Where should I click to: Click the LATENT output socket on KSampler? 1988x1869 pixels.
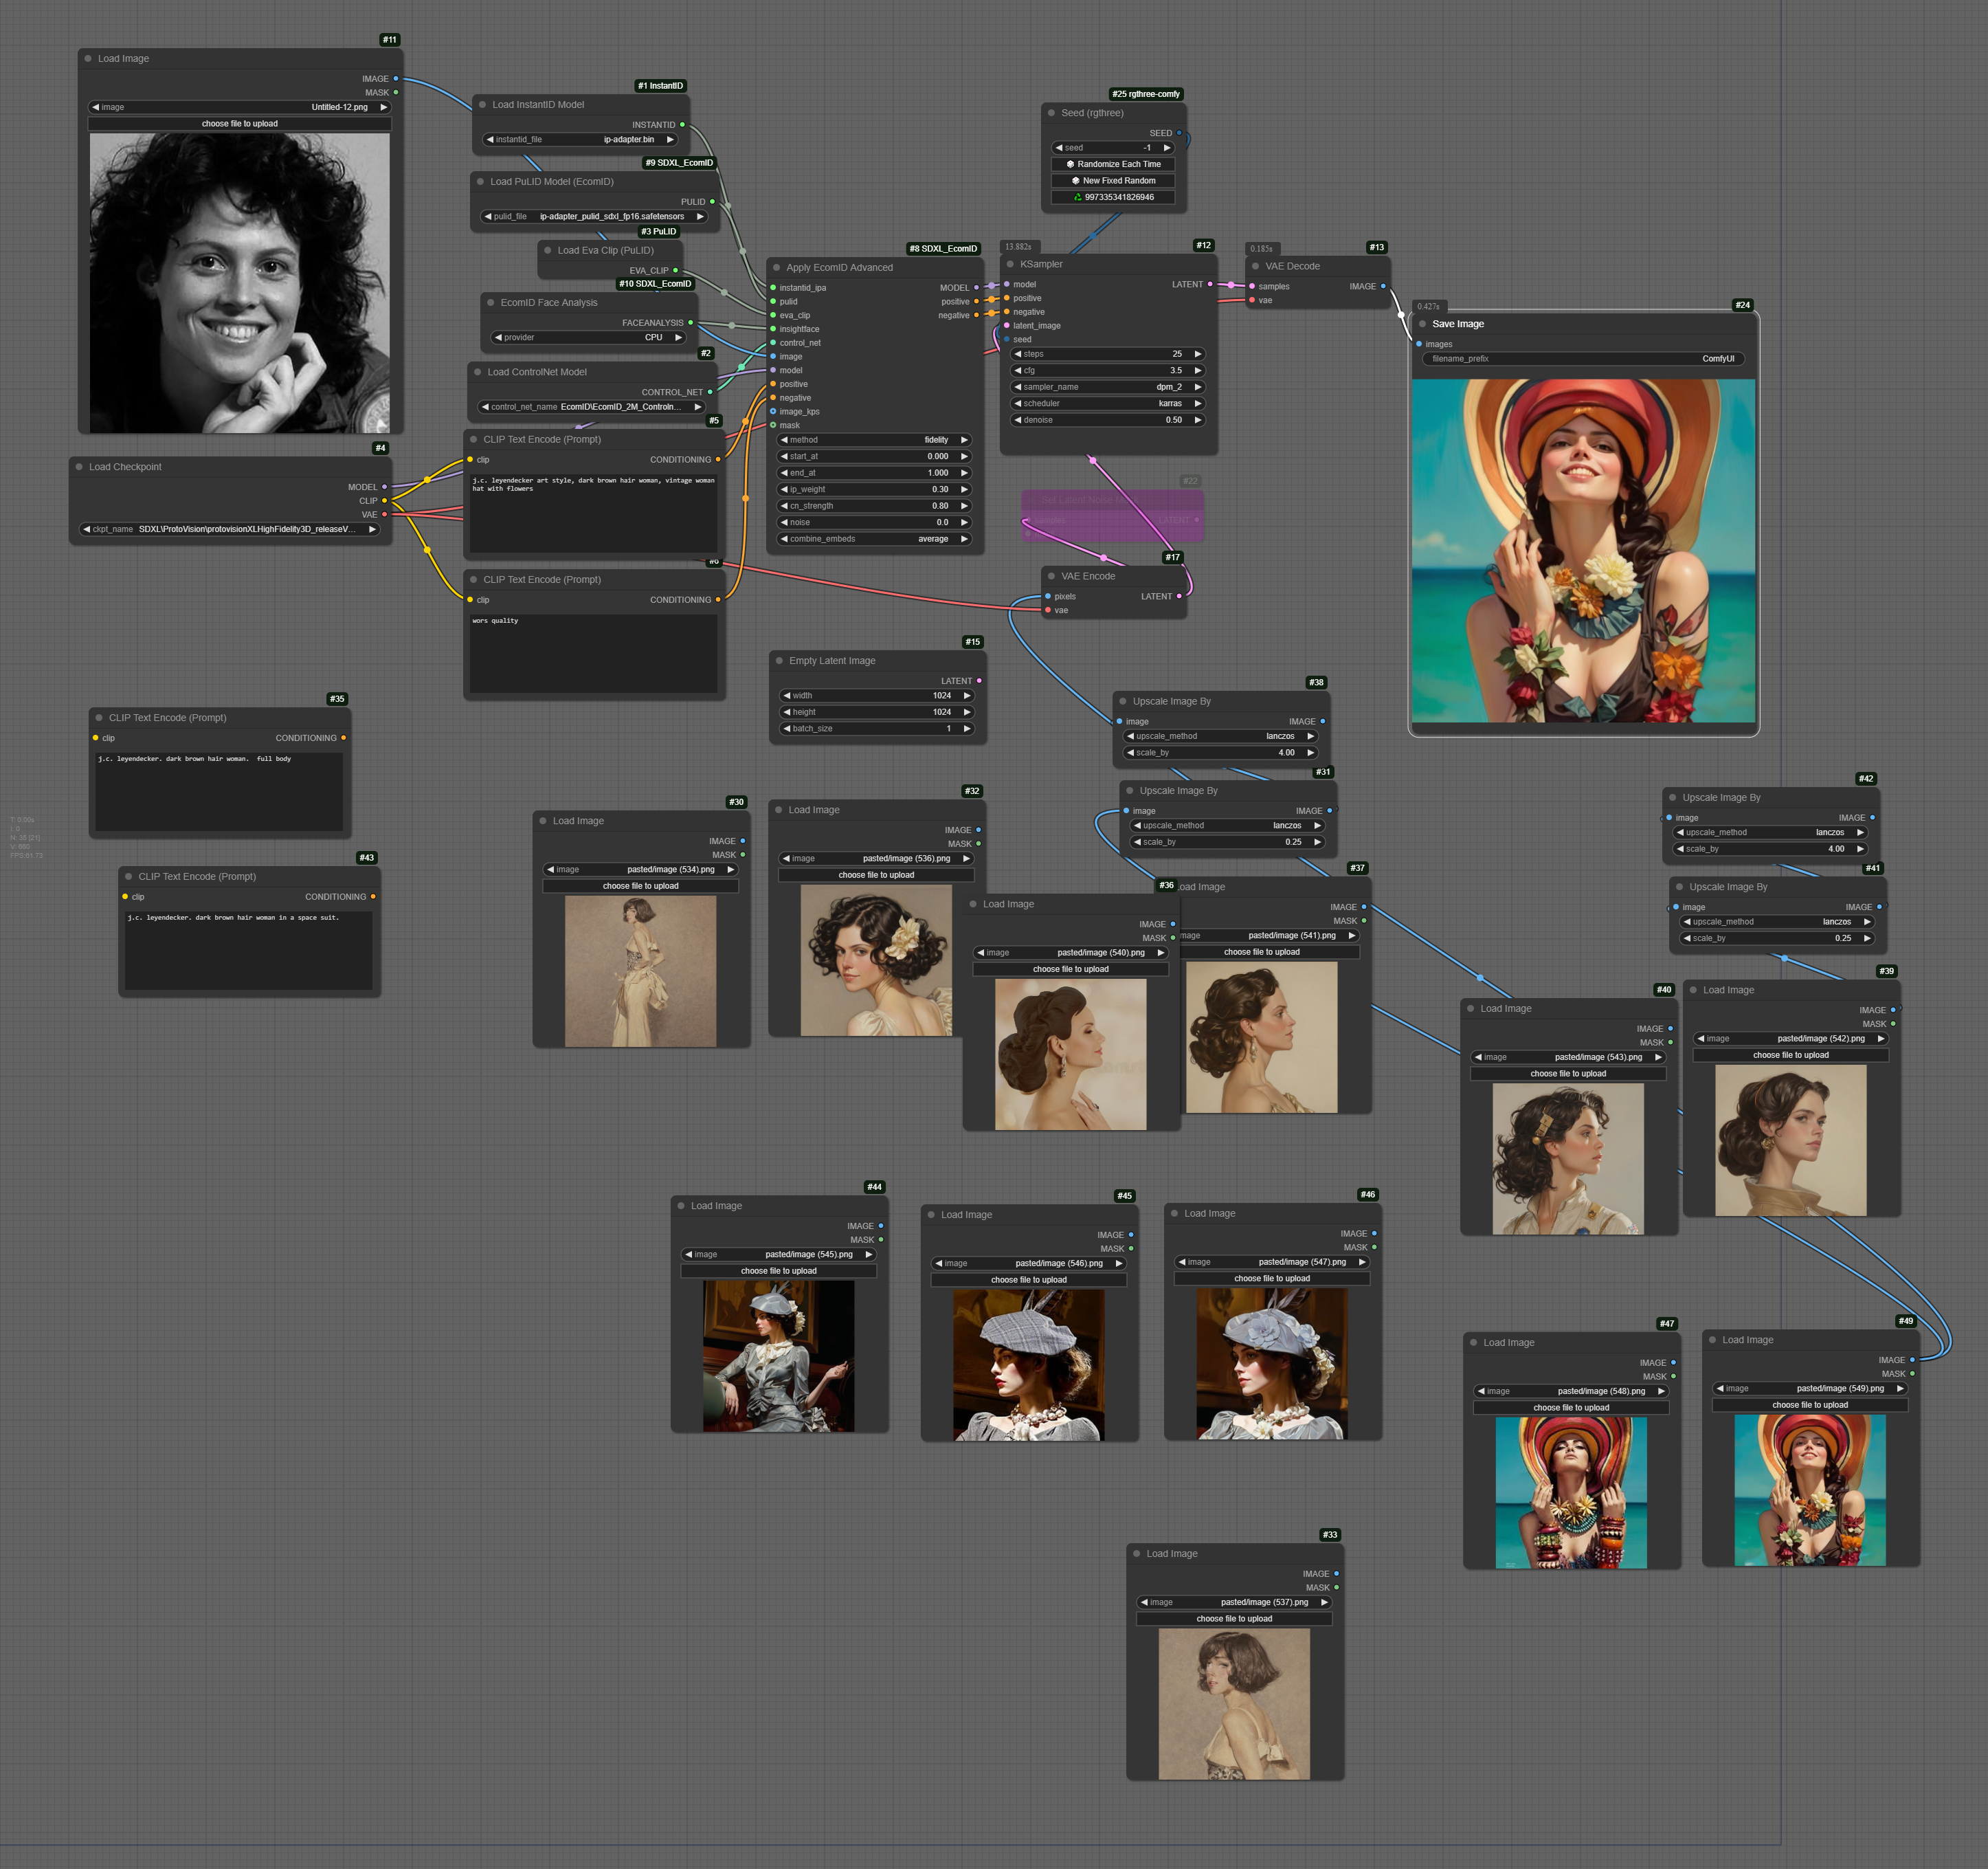coord(1210,284)
